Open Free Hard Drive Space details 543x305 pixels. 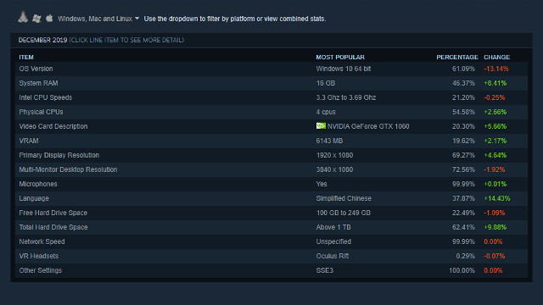pyautogui.click(x=271, y=213)
